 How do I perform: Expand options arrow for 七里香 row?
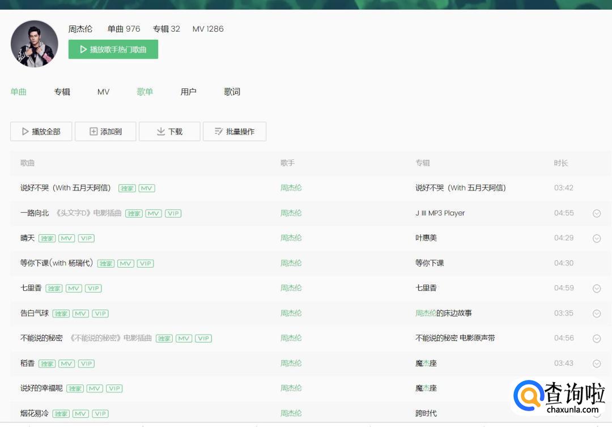pos(597,288)
